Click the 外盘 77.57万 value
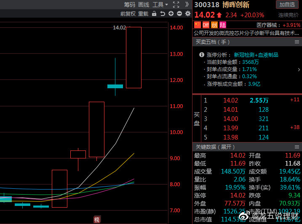 (235, 203)
